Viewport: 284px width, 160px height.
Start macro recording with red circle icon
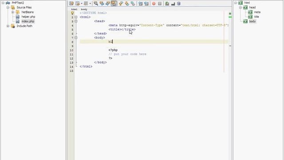(154, 4)
